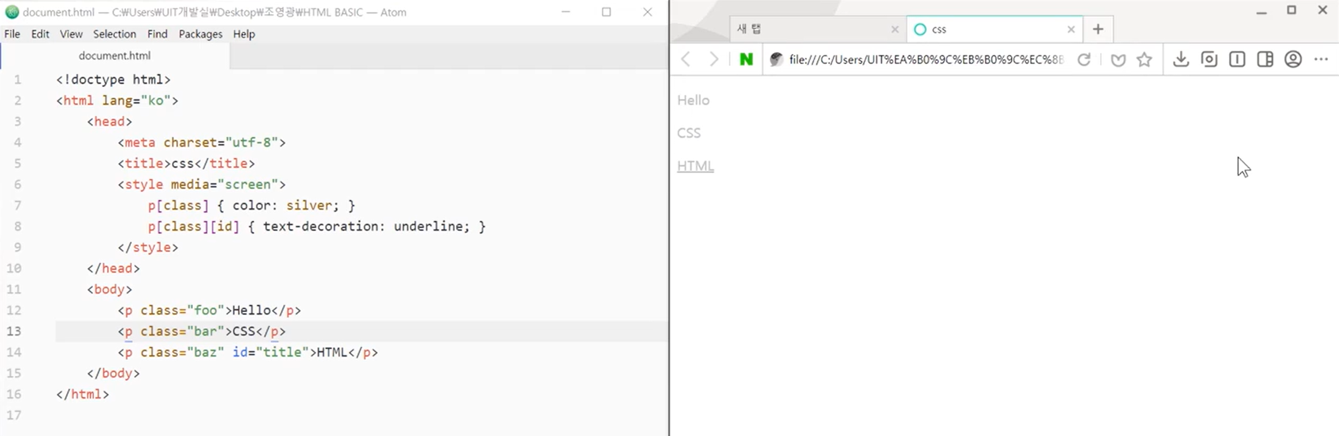This screenshot has width=1339, height=436.
Task: Open downloads in browser toolbar
Action: point(1180,59)
